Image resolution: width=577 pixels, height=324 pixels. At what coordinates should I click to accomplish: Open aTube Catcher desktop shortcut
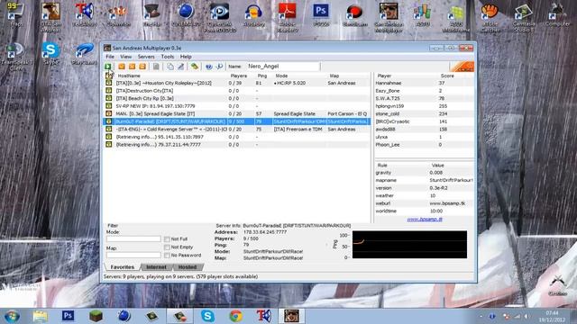coord(490,16)
